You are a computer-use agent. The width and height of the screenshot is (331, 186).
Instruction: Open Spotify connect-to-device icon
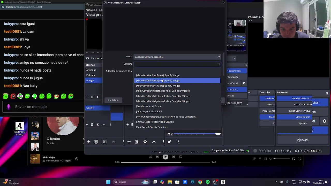tap(265, 159)
